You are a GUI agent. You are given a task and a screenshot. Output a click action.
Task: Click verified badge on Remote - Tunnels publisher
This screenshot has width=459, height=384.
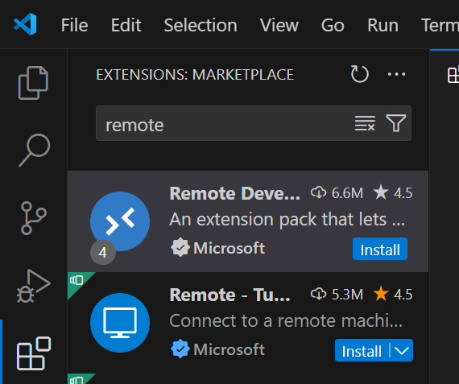[x=180, y=349]
